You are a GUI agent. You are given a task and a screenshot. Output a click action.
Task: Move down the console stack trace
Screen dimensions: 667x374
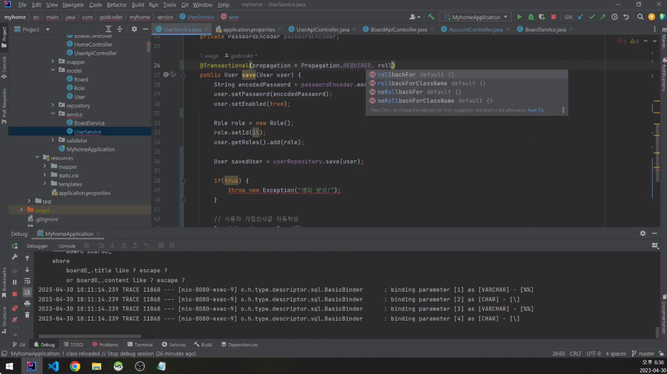[27, 269]
